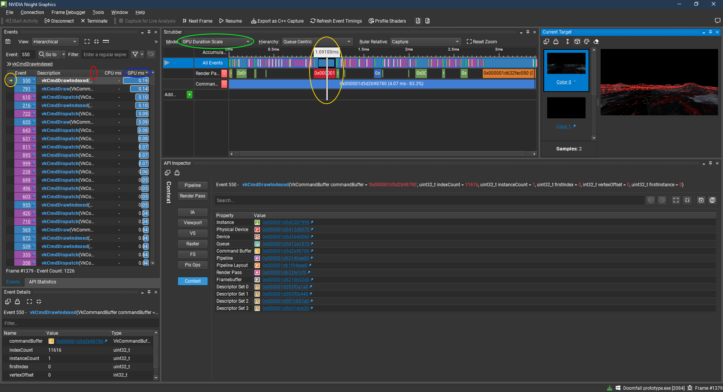This screenshot has width=723, height=392.
Task: Click the filter funnel icon in Events
Action: click(x=135, y=55)
